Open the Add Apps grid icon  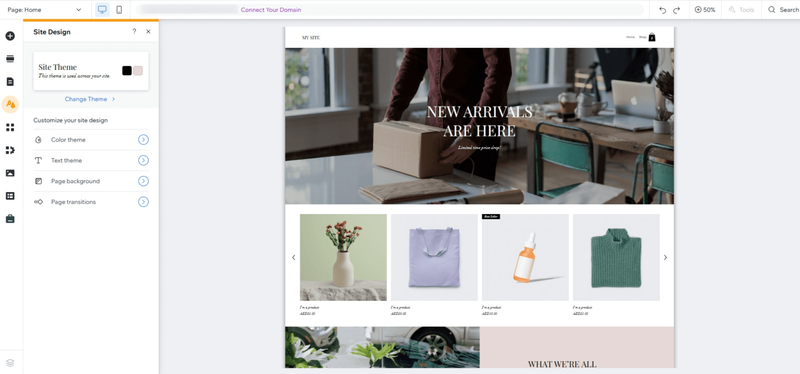(10, 128)
